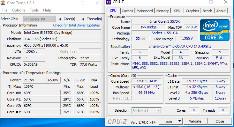Click the Tools button in CPU-Z
Screen dimensions: 234x127
(168, 122)
